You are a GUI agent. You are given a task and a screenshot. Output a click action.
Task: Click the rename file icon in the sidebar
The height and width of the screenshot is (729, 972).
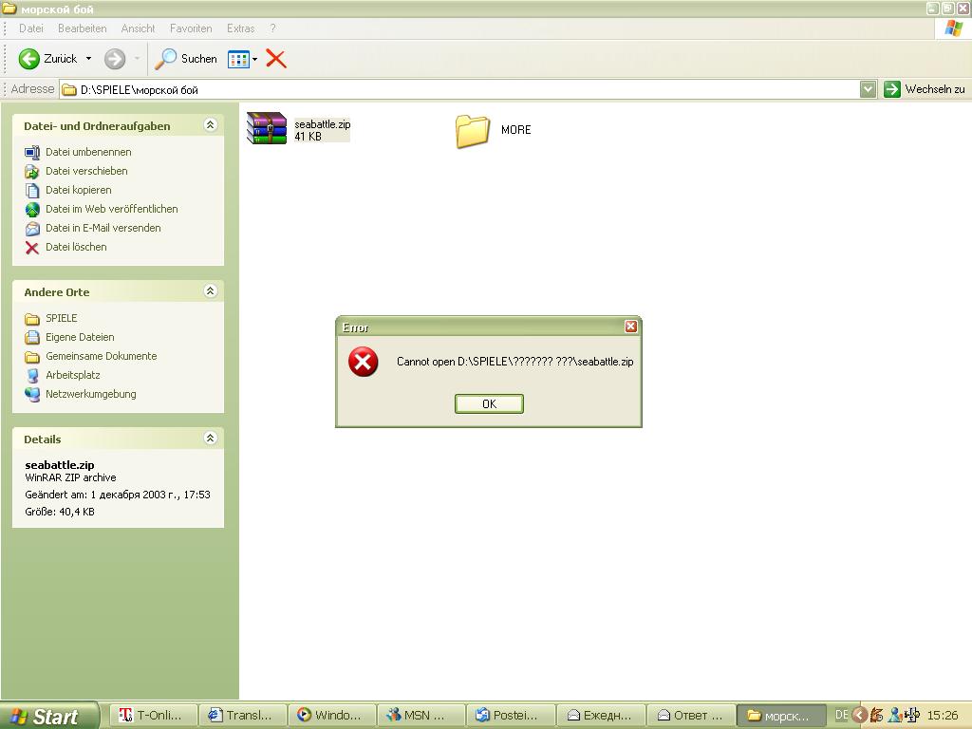tap(32, 153)
